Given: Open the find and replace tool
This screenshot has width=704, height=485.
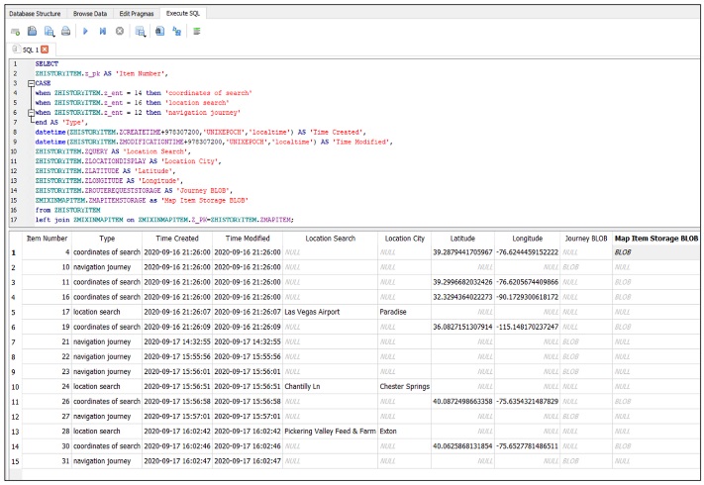Looking at the screenshot, I should (177, 31).
